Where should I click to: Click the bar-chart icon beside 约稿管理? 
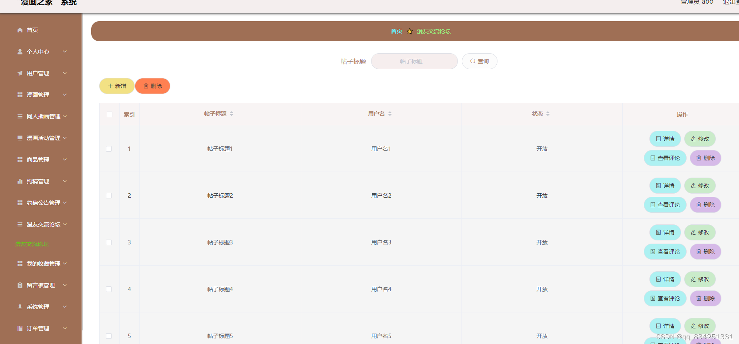(20, 181)
